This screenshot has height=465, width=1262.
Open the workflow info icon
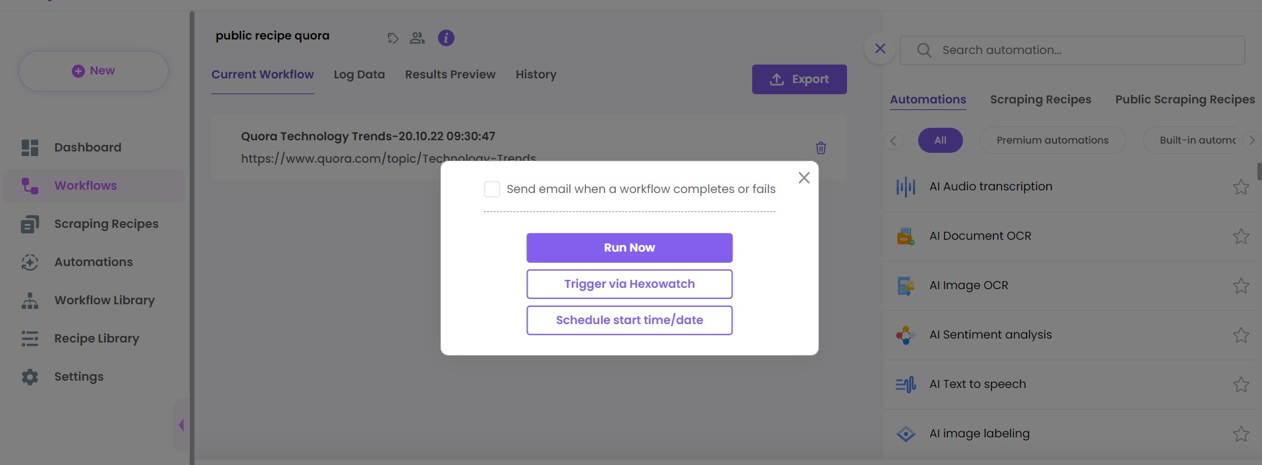coord(446,38)
